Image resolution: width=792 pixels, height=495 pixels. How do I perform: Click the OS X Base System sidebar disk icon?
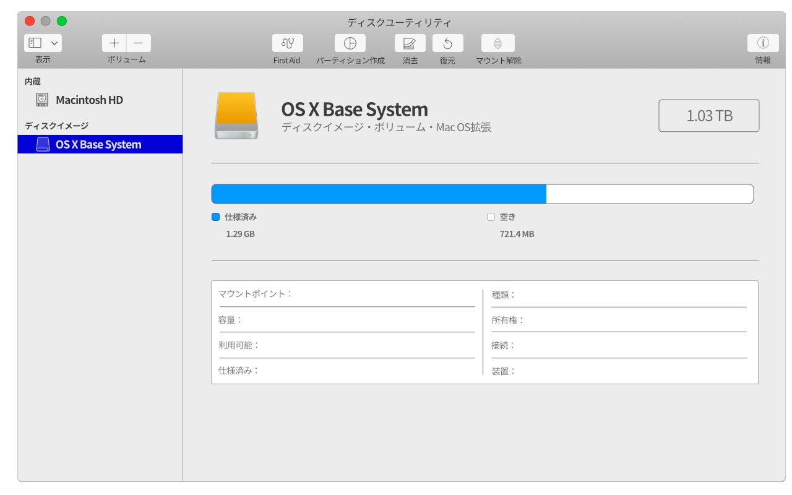click(43, 144)
